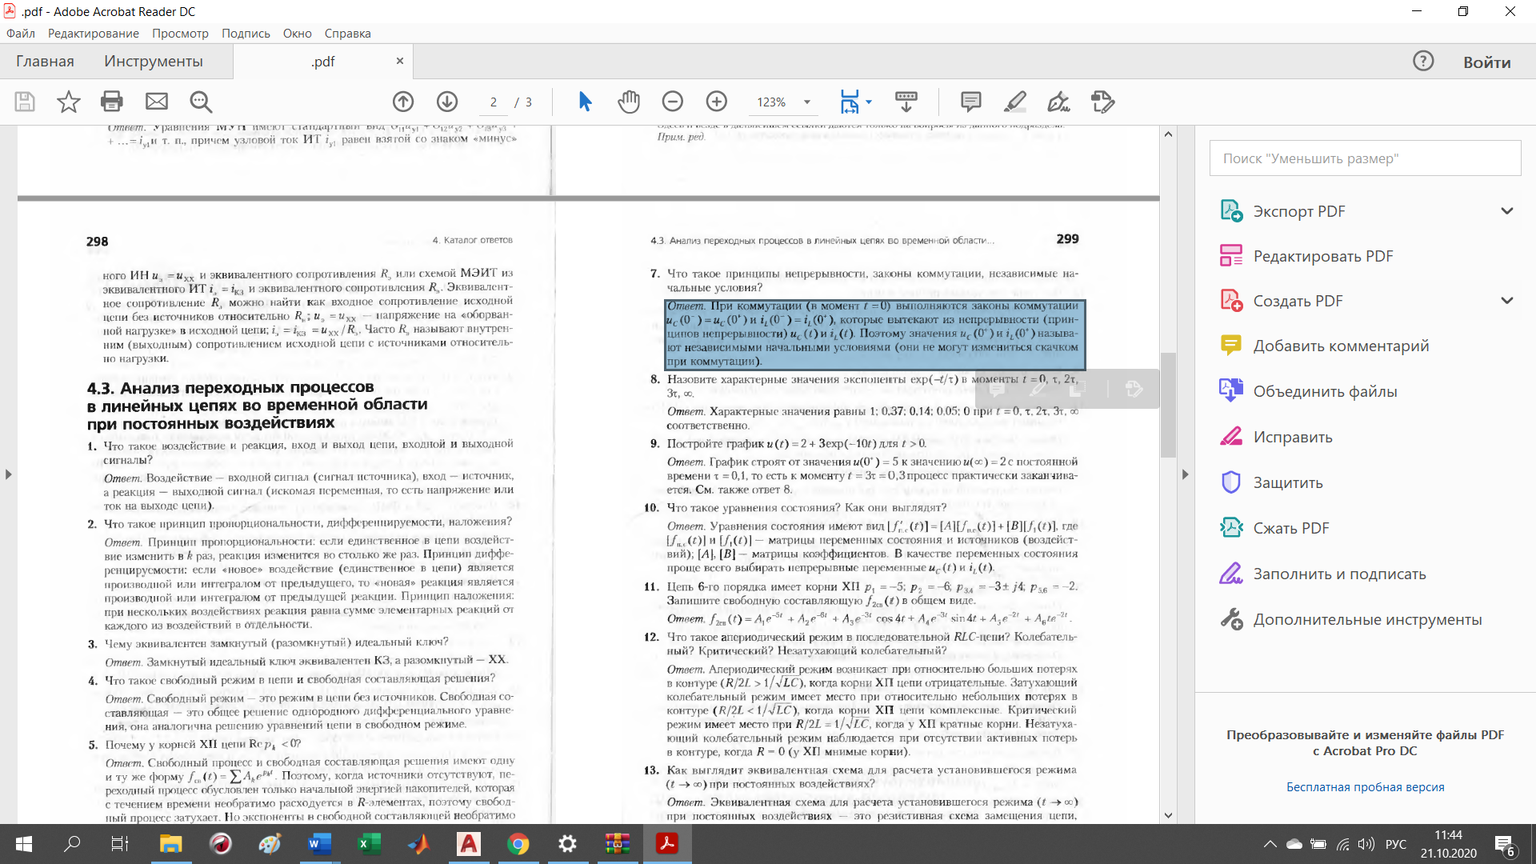Send file by email envelope icon
Image resolution: width=1536 pixels, height=864 pixels.
(x=157, y=102)
